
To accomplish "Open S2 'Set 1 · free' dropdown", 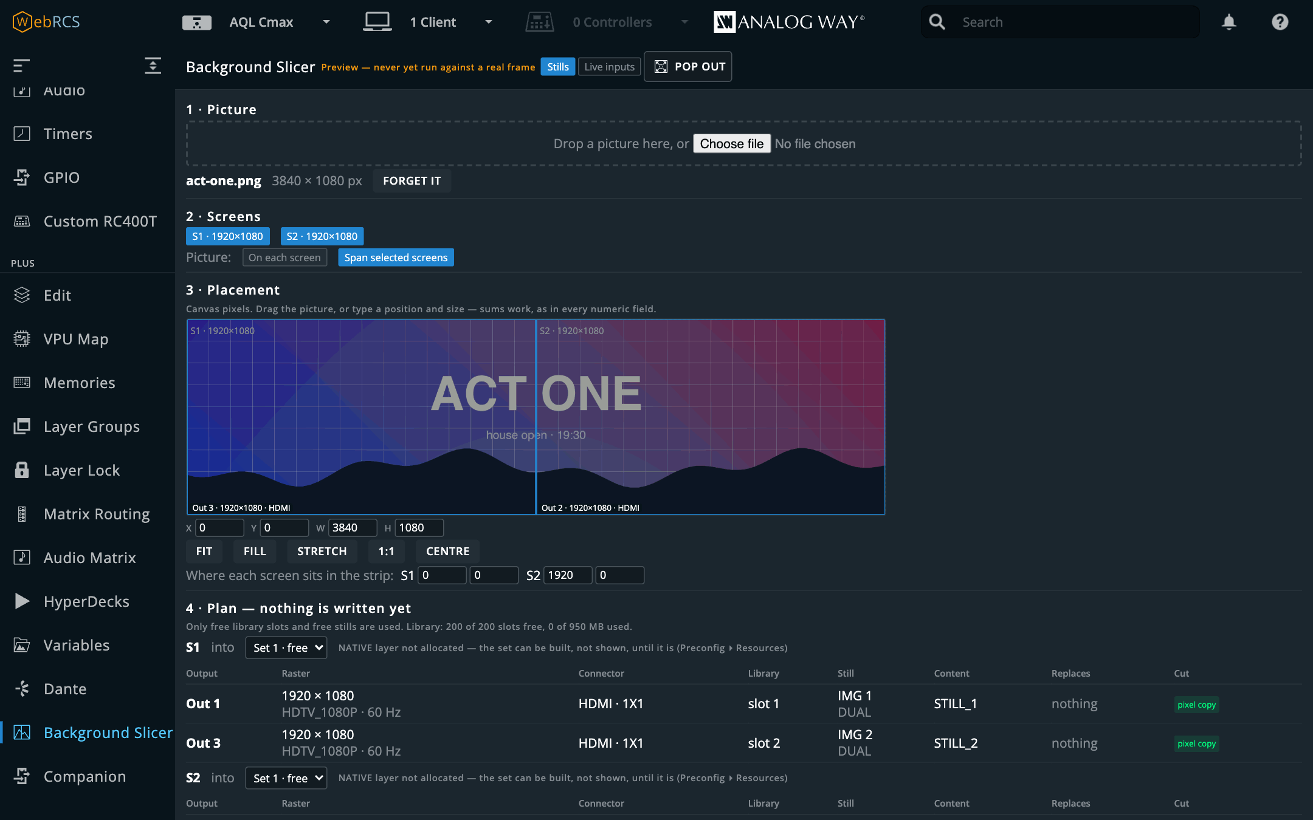I will click(286, 778).
